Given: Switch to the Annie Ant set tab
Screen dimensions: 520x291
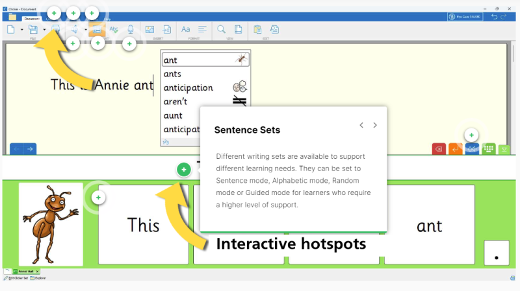Looking at the screenshot, I should (x=25, y=271).
